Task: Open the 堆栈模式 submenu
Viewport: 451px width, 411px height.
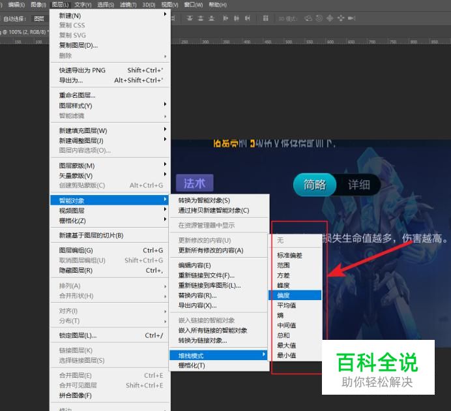Action: click(219, 356)
